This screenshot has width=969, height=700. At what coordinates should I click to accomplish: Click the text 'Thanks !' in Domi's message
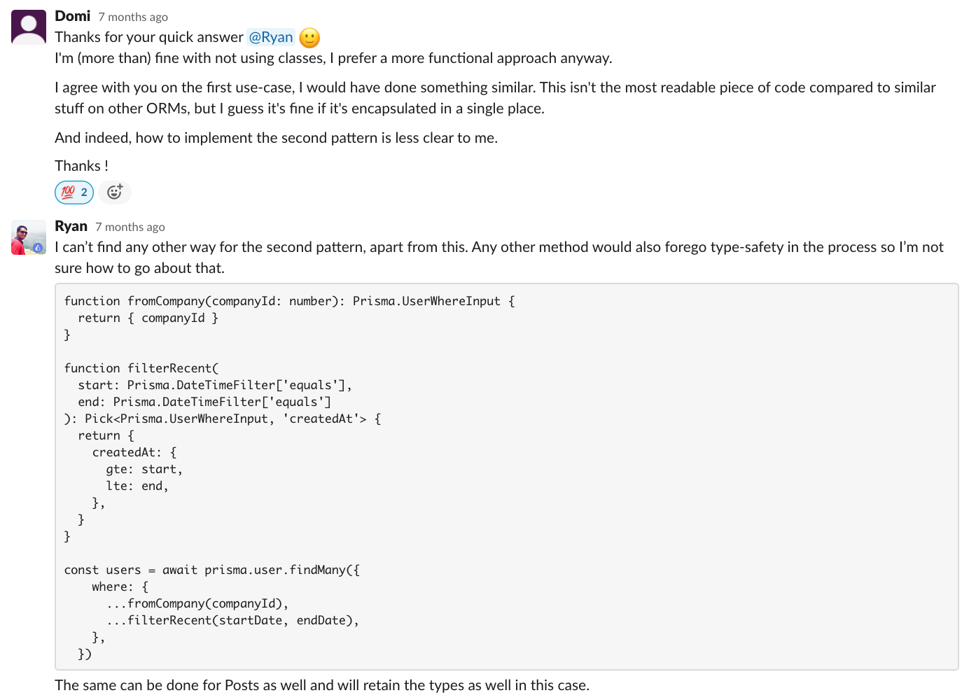tap(81, 166)
